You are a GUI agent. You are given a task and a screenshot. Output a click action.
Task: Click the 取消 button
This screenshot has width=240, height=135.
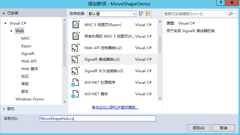[x=224, y=128]
